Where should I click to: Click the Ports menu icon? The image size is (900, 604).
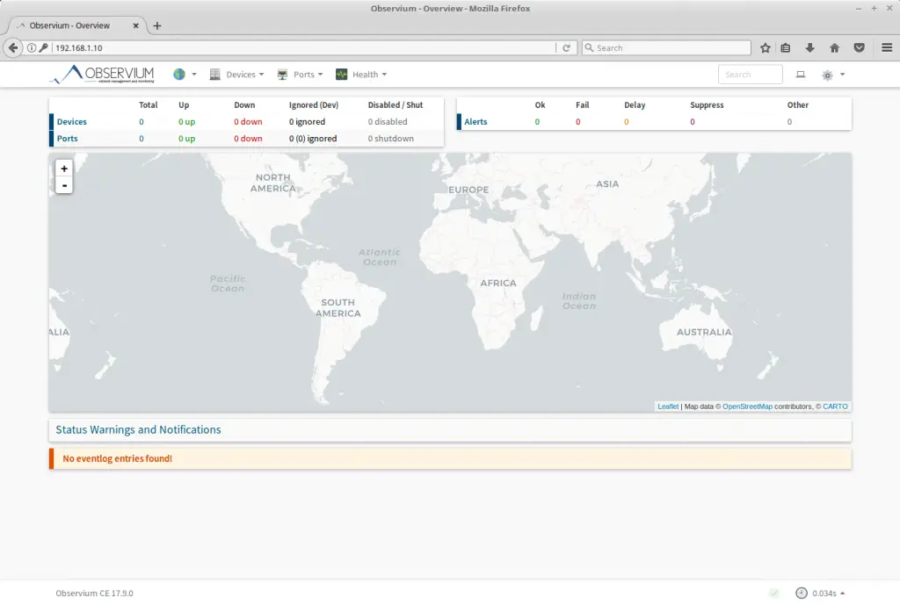point(282,75)
